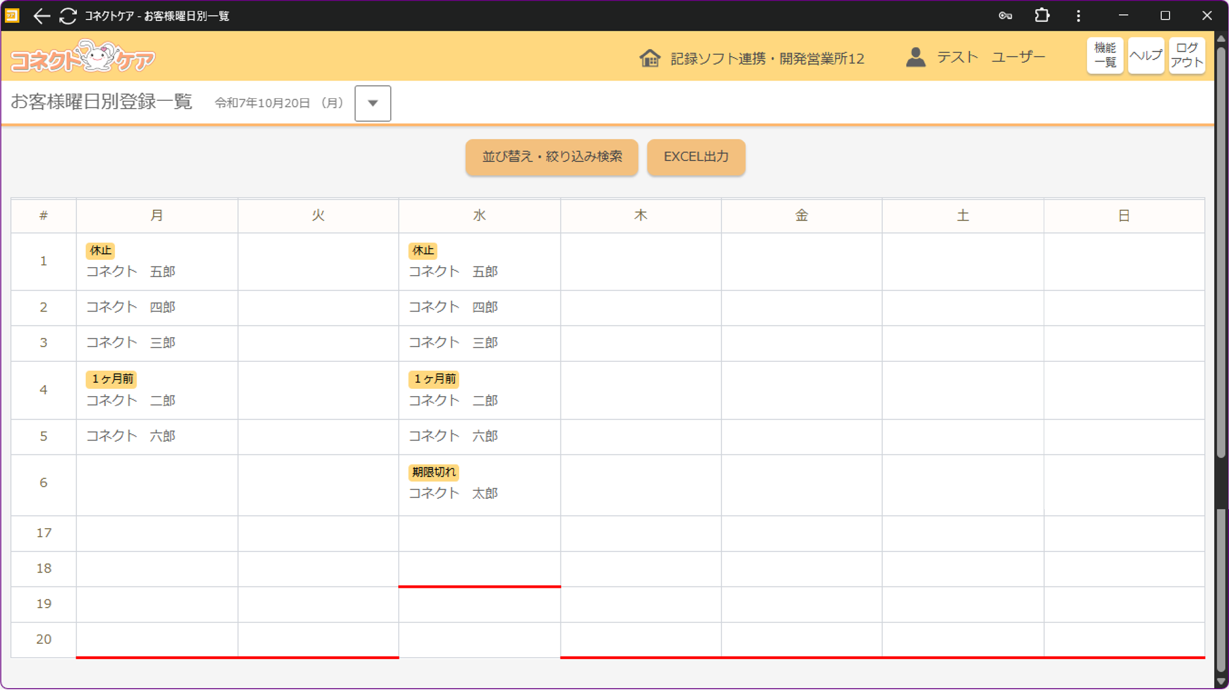
Task: Click the app icon at title bar left
Action: [x=12, y=15]
